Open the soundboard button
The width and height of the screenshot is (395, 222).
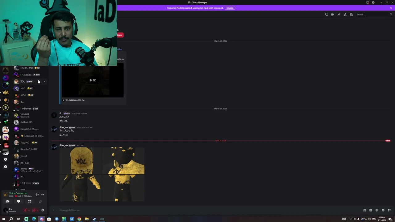[40, 201]
